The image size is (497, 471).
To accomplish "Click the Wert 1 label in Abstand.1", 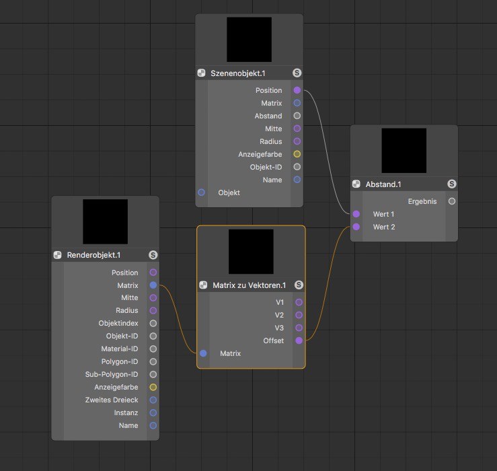I will coord(383,214).
